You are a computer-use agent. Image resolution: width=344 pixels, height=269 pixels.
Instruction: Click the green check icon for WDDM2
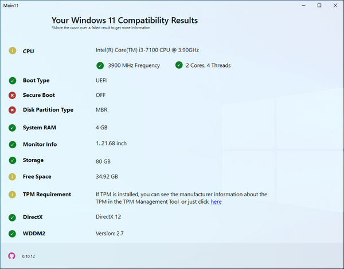click(12, 234)
